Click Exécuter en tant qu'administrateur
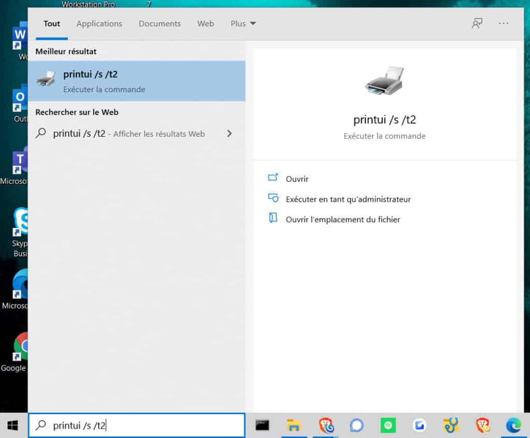 coord(348,199)
